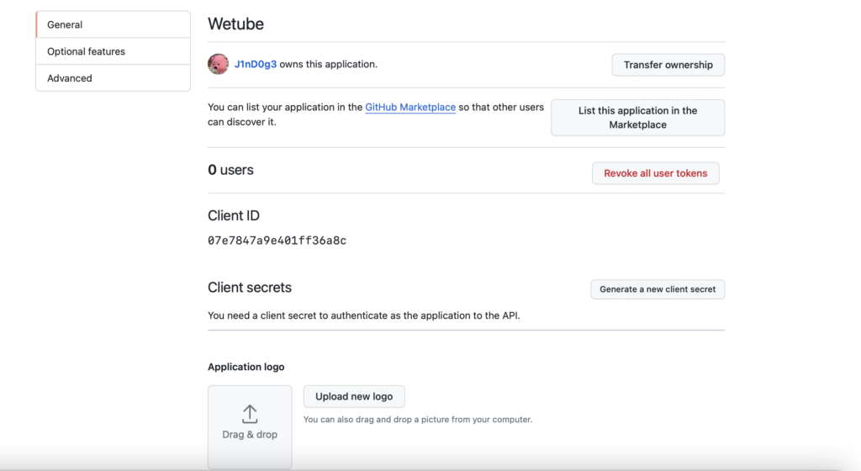
Task: Click the drag and drop picture hint text
Action: [x=418, y=420]
